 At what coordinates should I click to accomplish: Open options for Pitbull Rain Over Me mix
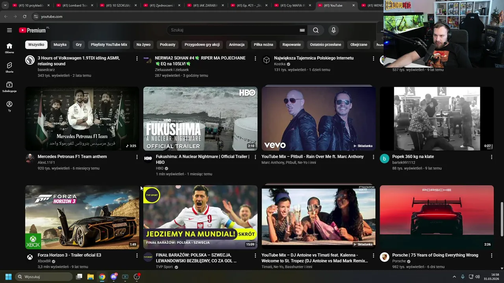click(373, 157)
